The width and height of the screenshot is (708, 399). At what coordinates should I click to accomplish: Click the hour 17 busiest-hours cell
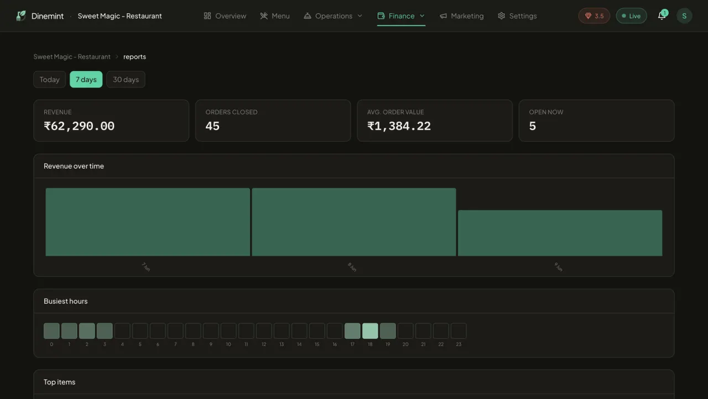(352, 331)
